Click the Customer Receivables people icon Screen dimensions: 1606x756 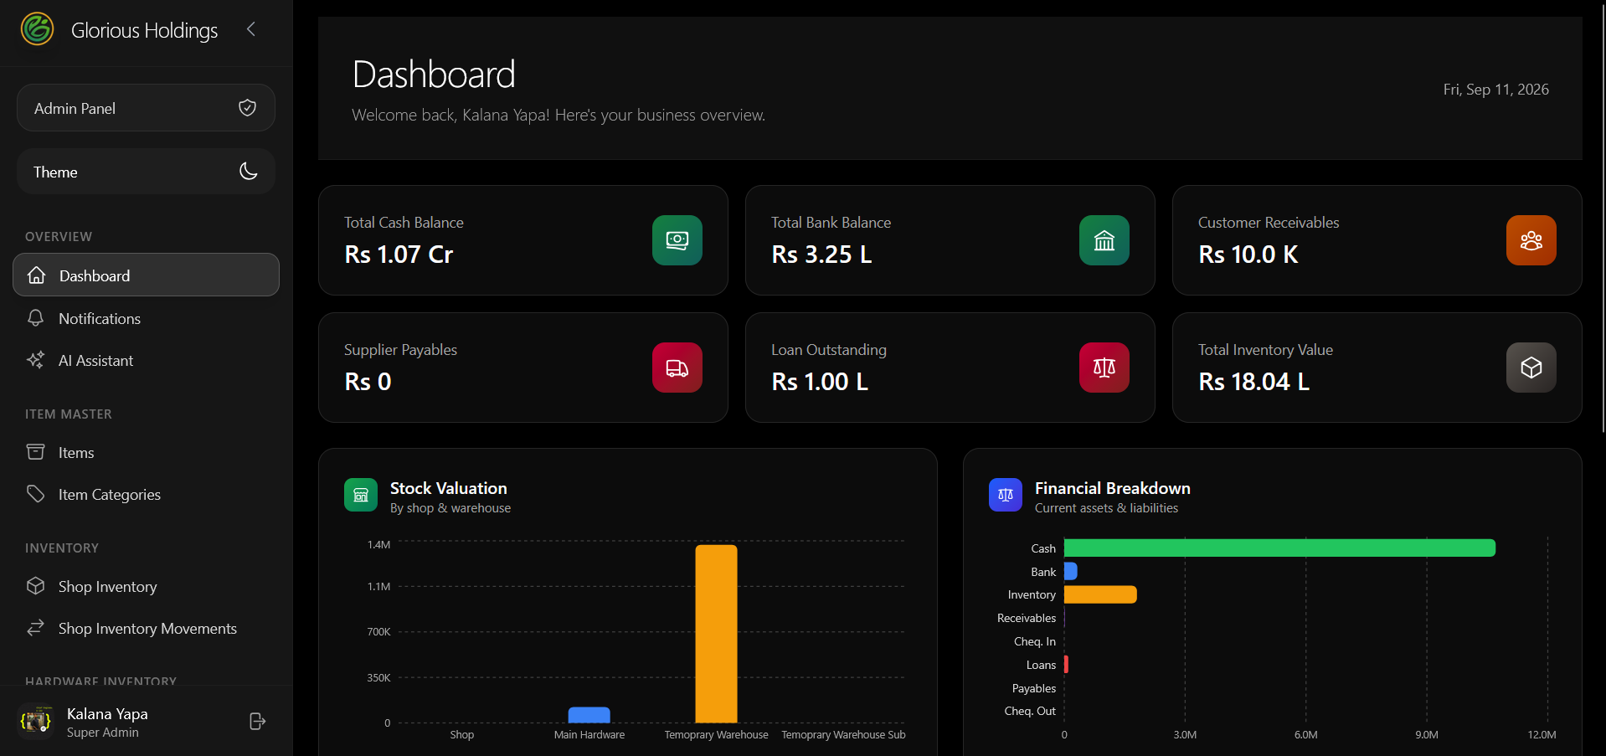(x=1531, y=240)
